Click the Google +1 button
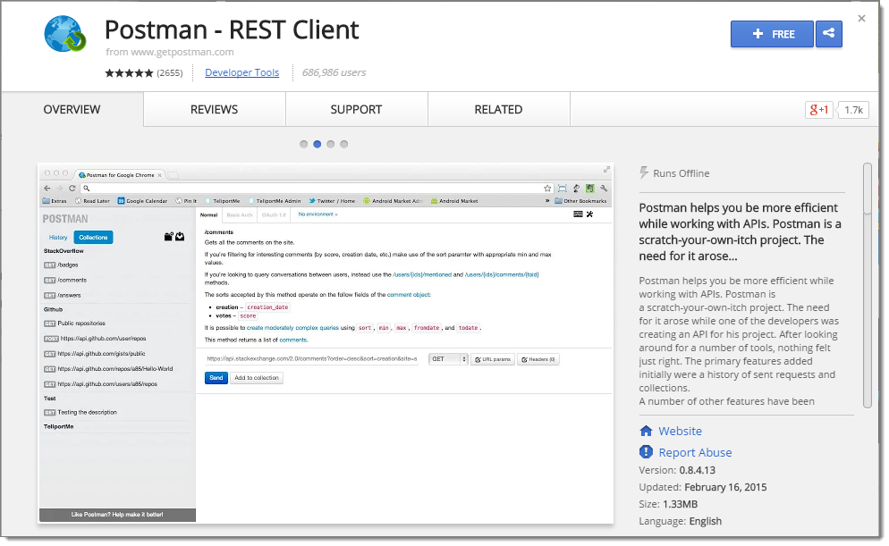The image size is (889, 546). point(818,110)
